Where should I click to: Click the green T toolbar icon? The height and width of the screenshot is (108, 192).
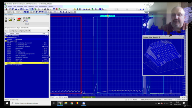click(x=59, y=9)
